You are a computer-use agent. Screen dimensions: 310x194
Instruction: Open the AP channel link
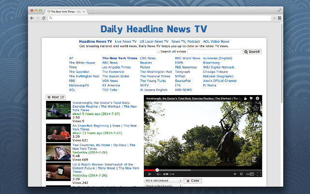click(x=71, y=58)
